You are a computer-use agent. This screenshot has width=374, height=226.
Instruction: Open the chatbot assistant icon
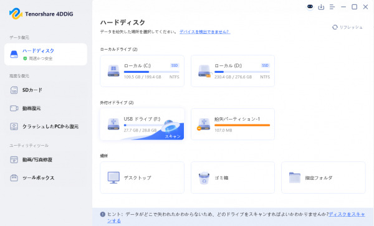(x=310, y=7)
